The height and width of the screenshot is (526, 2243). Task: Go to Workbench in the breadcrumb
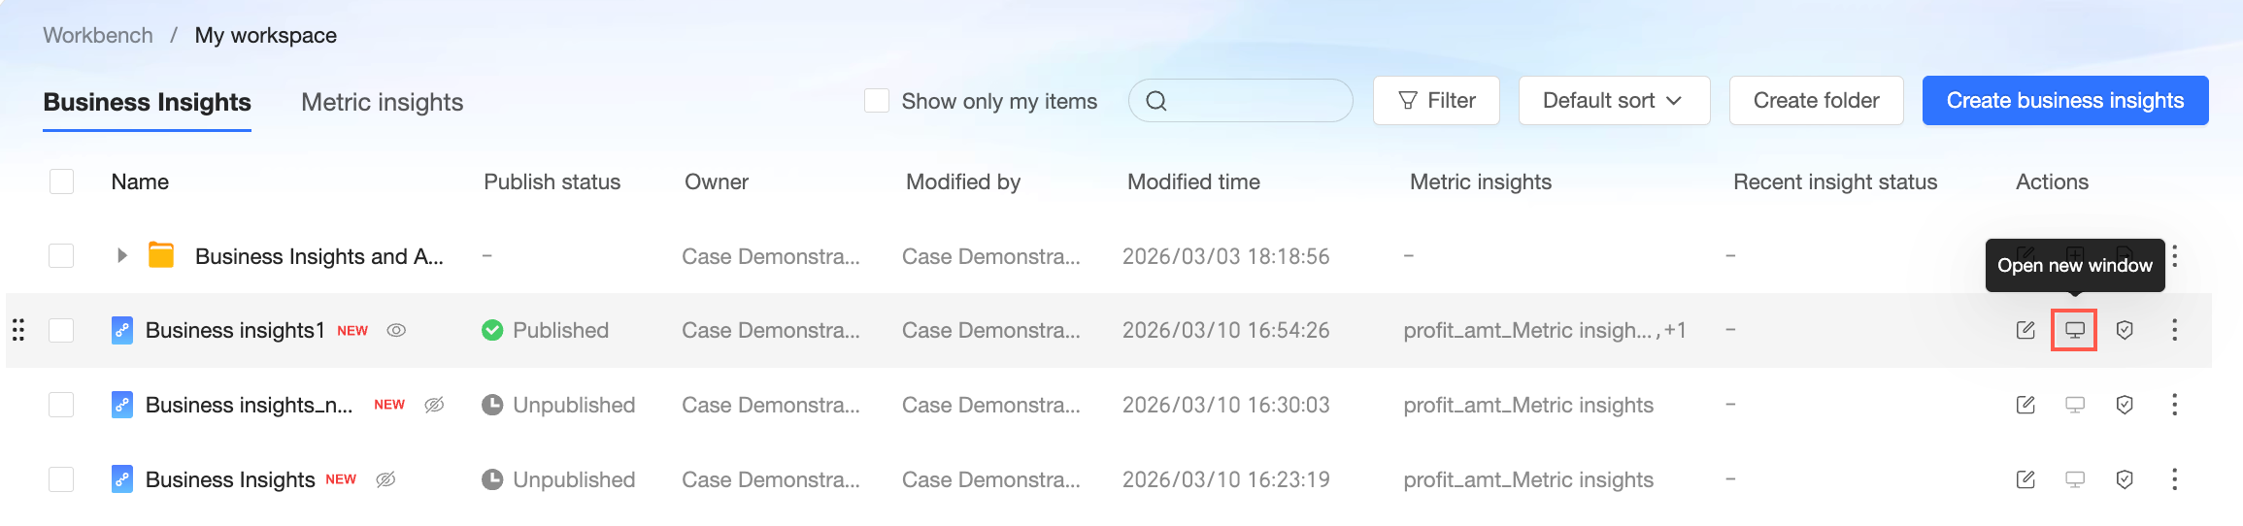[98, 35]
